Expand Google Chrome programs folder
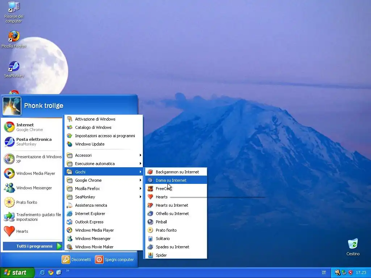 tap(104, 180)
